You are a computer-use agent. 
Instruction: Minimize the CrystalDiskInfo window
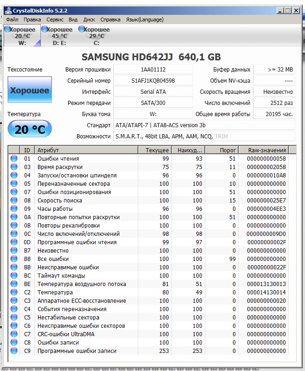point(280,11)
